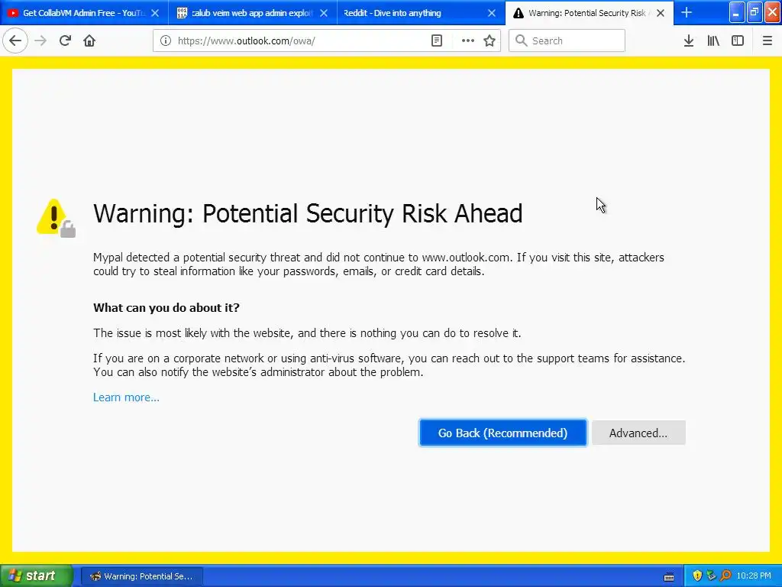
Task: Click the Search box in the toolbar
Action: 567,41
